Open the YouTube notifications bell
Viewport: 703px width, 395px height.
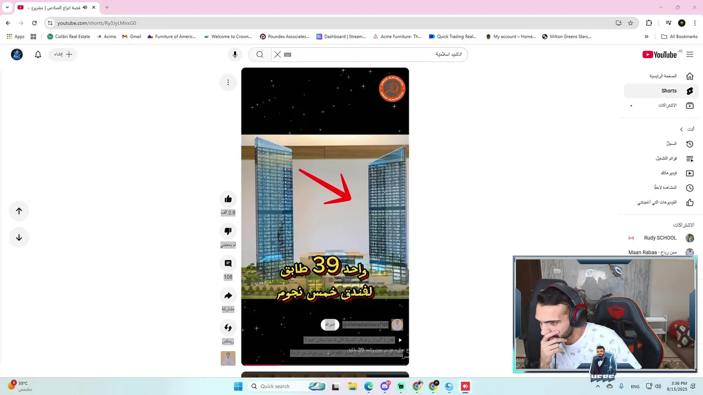pyautogui.click(x=38, y=54)
